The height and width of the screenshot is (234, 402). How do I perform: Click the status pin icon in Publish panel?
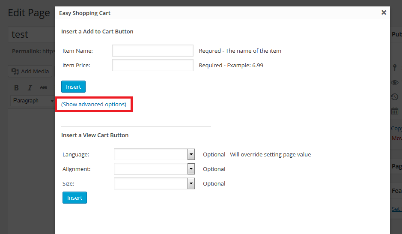(395, 67)
